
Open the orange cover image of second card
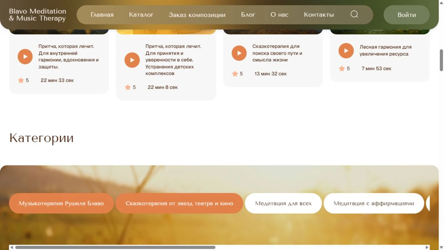166,32
